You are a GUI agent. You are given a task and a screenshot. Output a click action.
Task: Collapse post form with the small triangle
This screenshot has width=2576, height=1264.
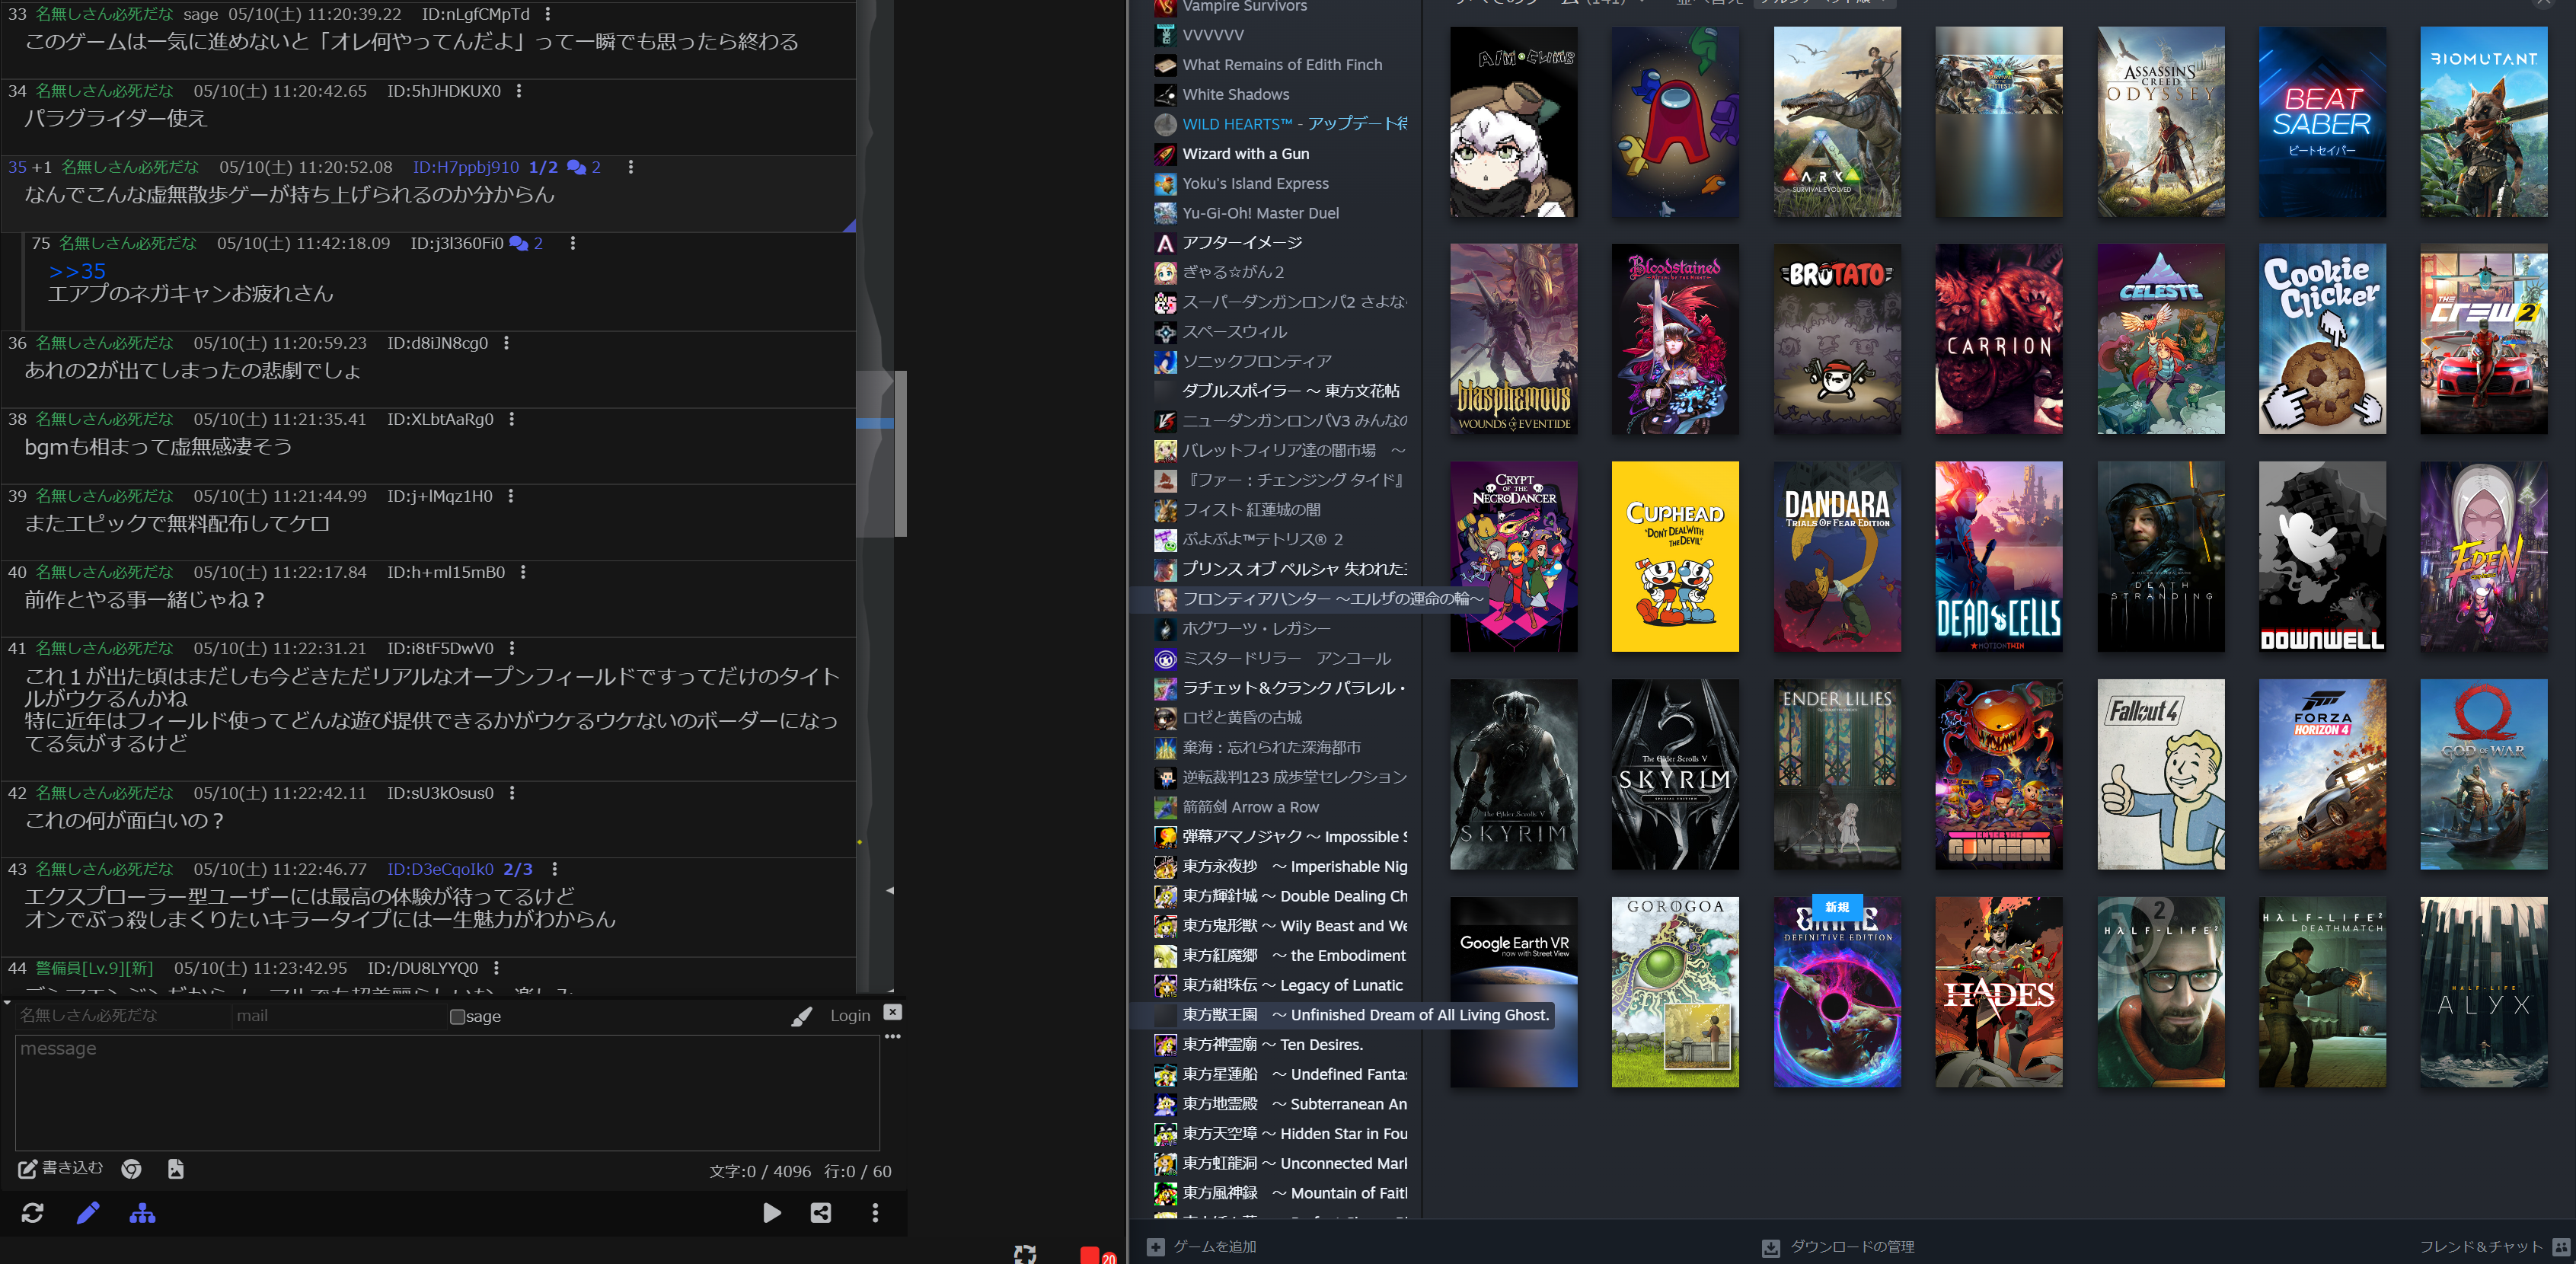(7, 1002)
